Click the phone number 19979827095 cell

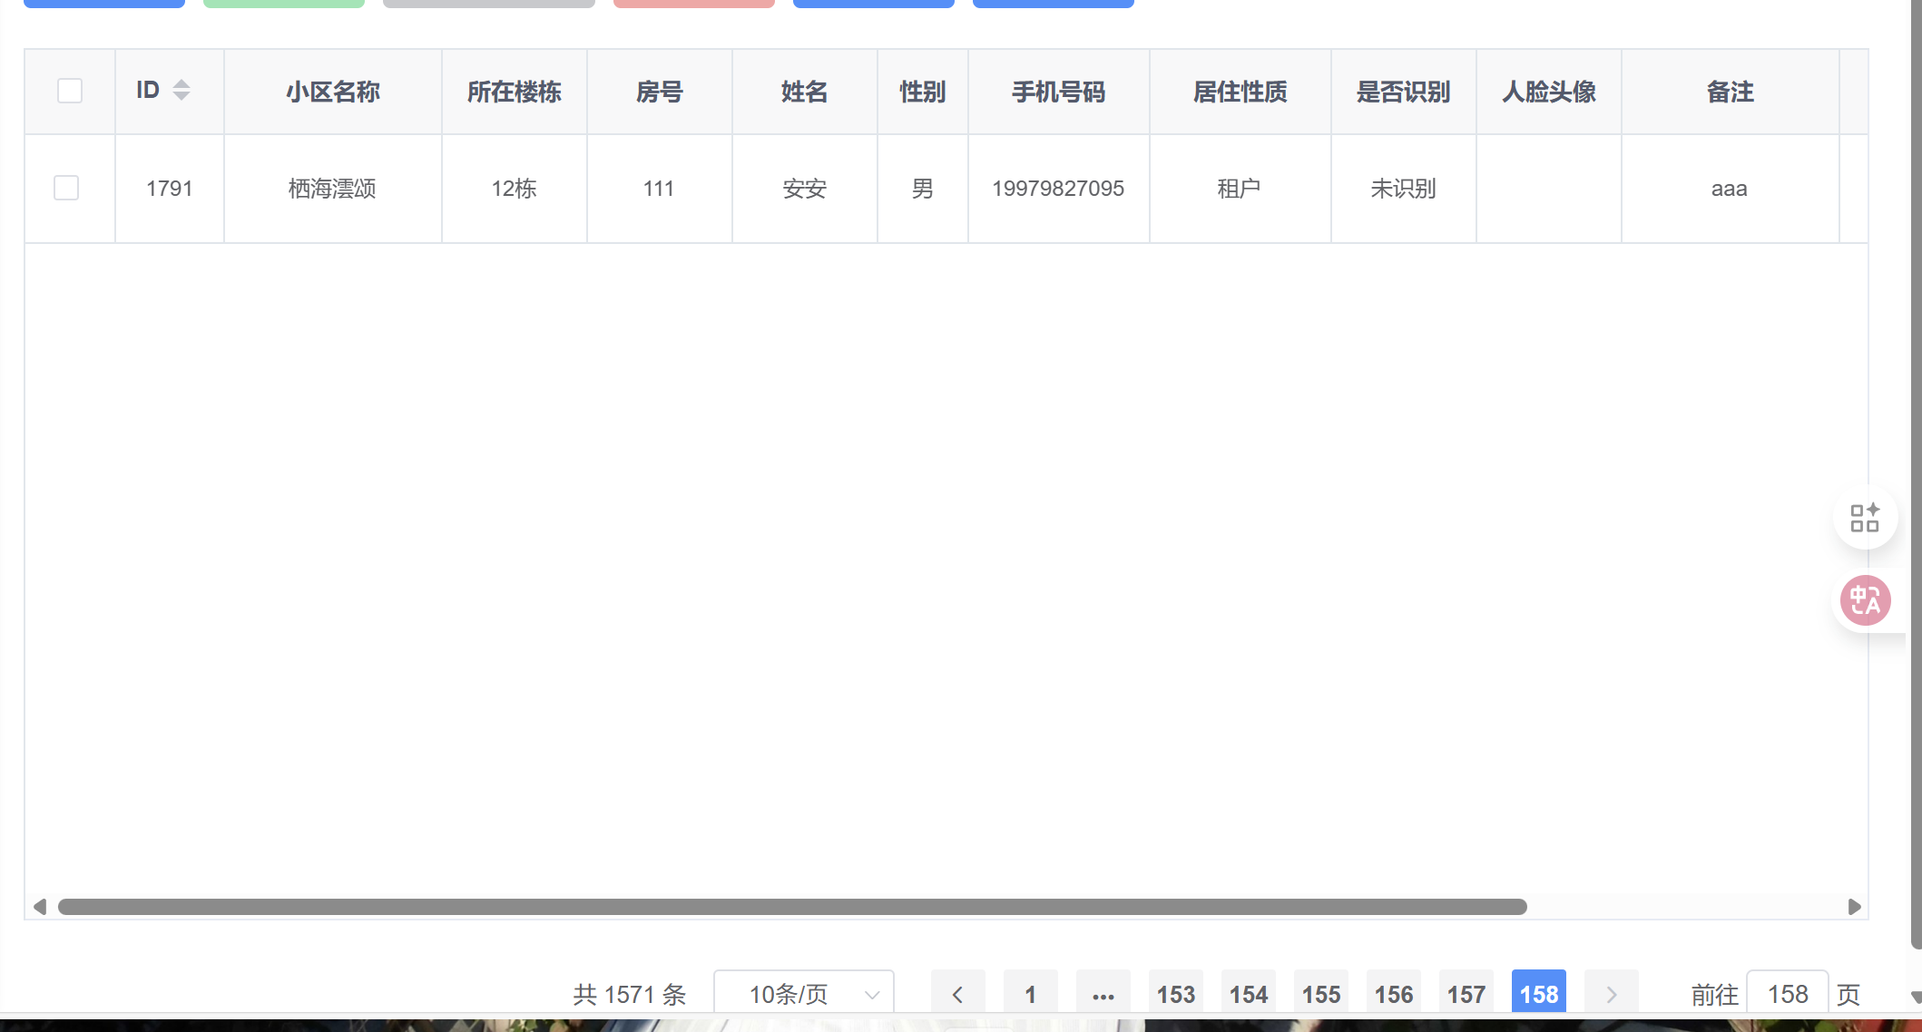pos(1058,189)
